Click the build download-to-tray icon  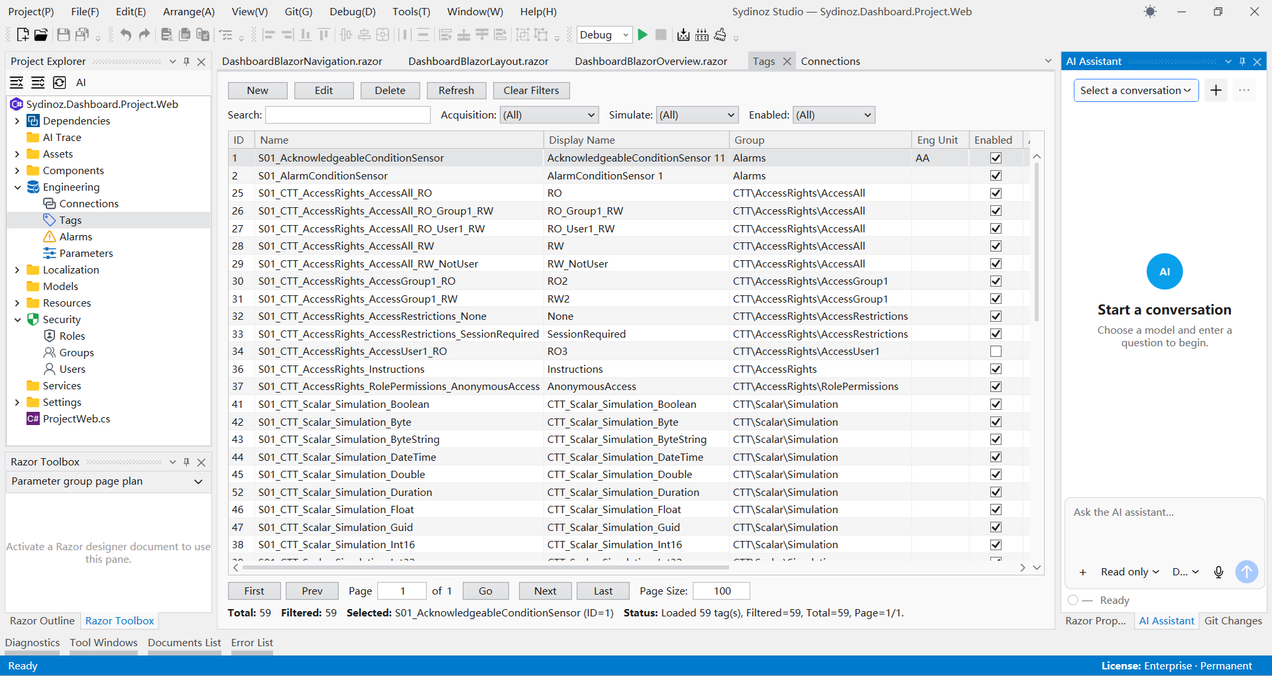[x=683, y=34]
